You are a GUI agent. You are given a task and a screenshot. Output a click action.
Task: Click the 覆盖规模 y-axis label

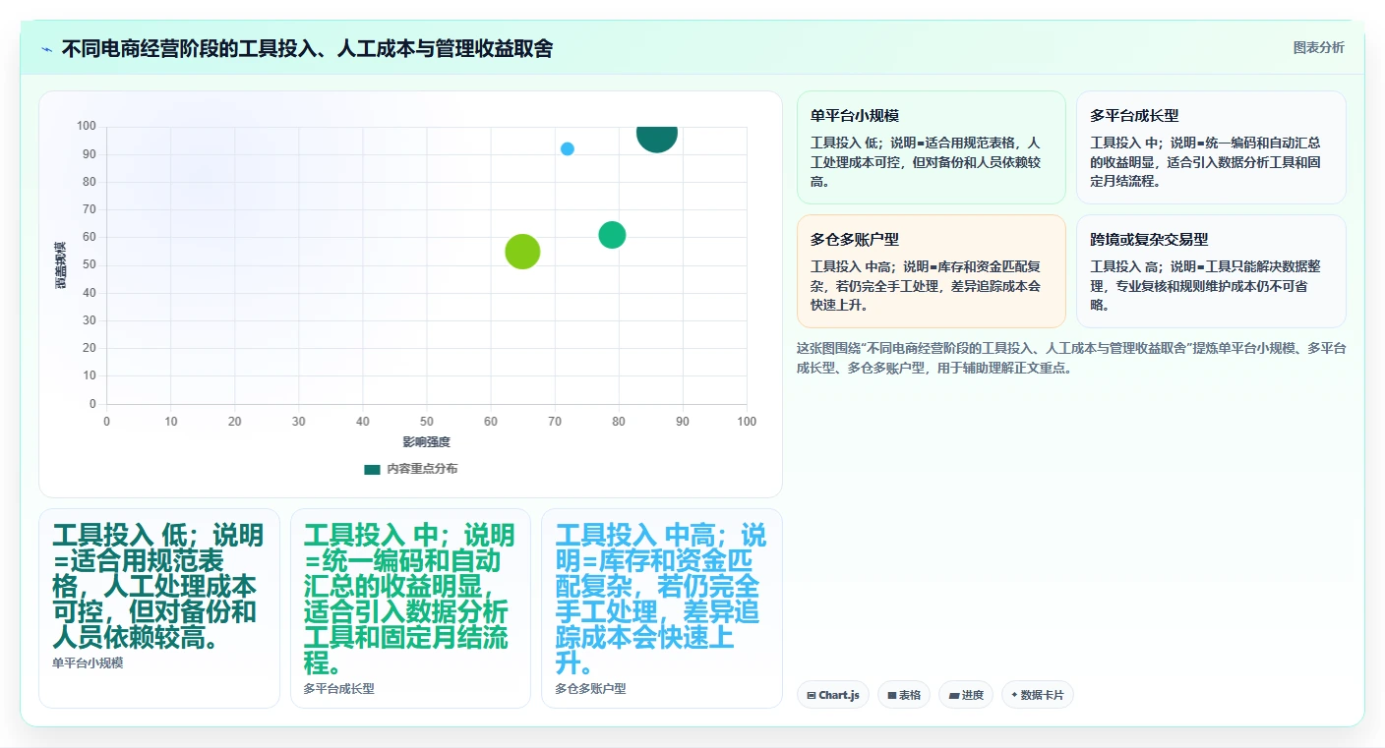(61, 264)
